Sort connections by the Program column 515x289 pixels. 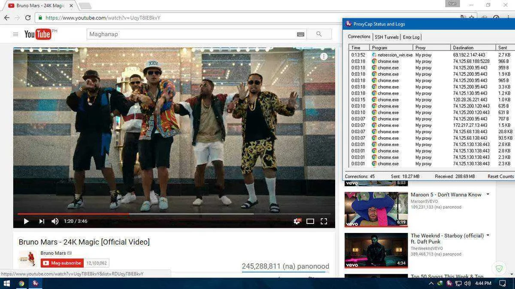(392, 48)
